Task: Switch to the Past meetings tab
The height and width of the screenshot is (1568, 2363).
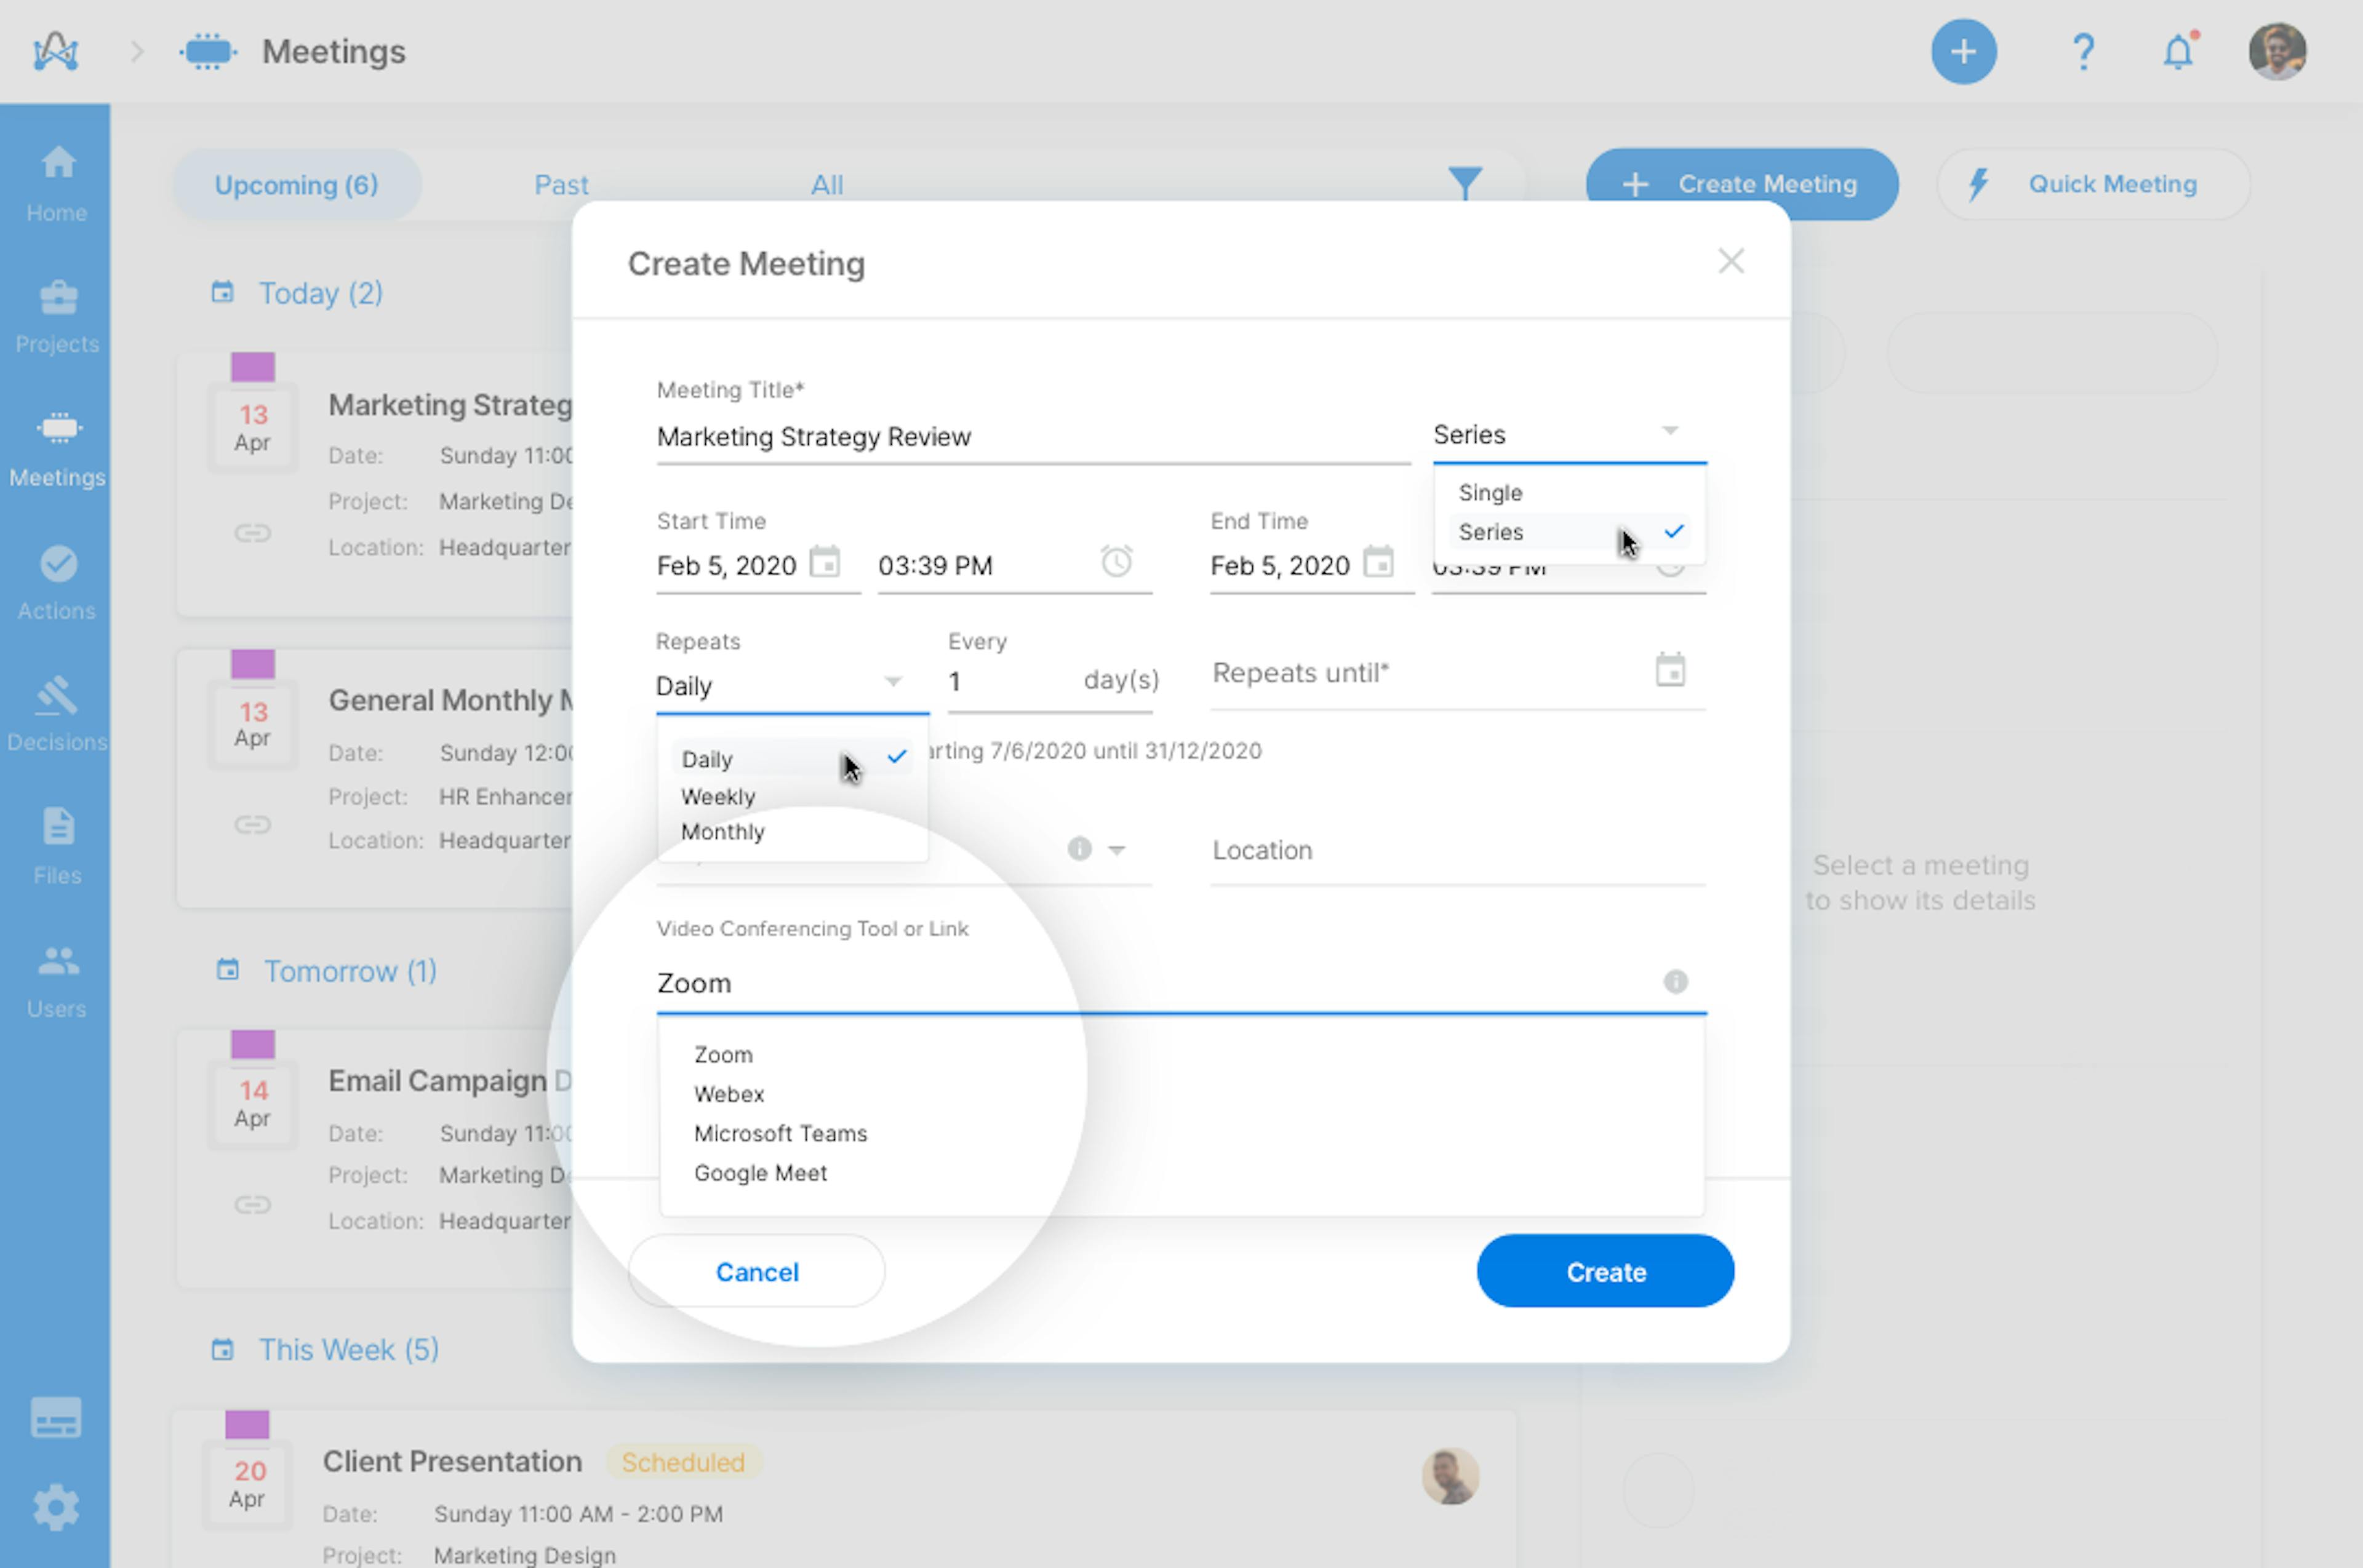Action: pos(560,184)
